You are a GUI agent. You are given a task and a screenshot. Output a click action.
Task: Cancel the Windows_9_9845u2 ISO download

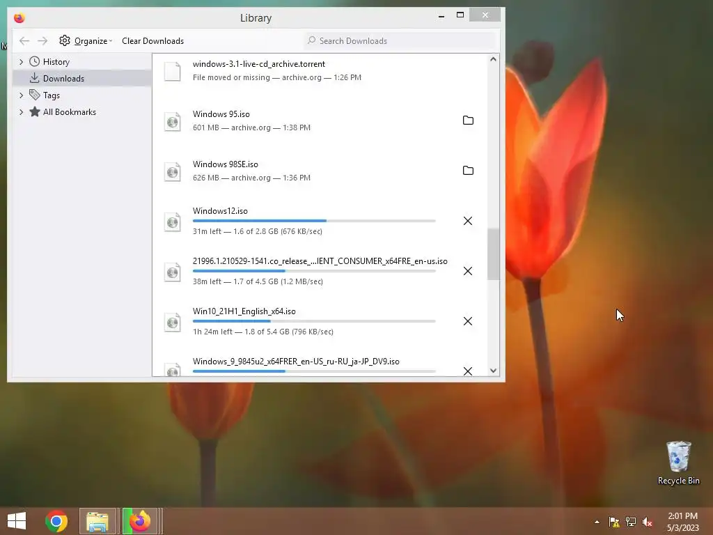[467, 371]
